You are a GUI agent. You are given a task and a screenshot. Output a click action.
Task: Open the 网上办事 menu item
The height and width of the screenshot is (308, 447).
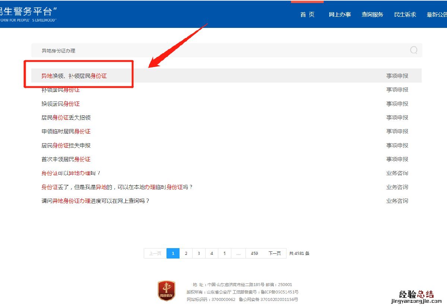340,15
